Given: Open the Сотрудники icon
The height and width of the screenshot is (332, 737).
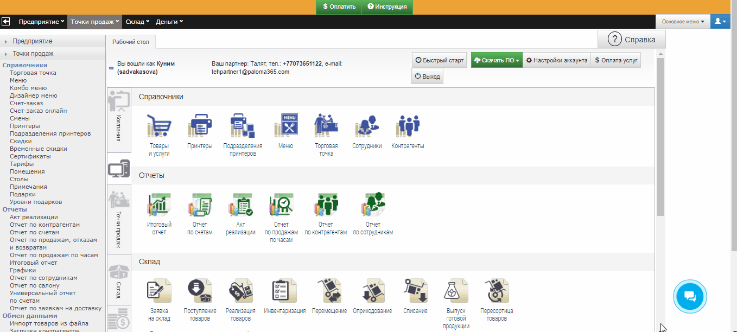Looking at the screenshot, I should [x=367, y=126].
